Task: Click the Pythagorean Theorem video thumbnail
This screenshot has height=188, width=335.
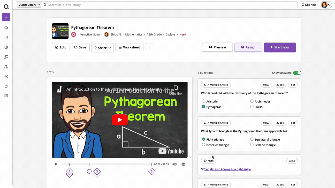Action: [60, 31]
